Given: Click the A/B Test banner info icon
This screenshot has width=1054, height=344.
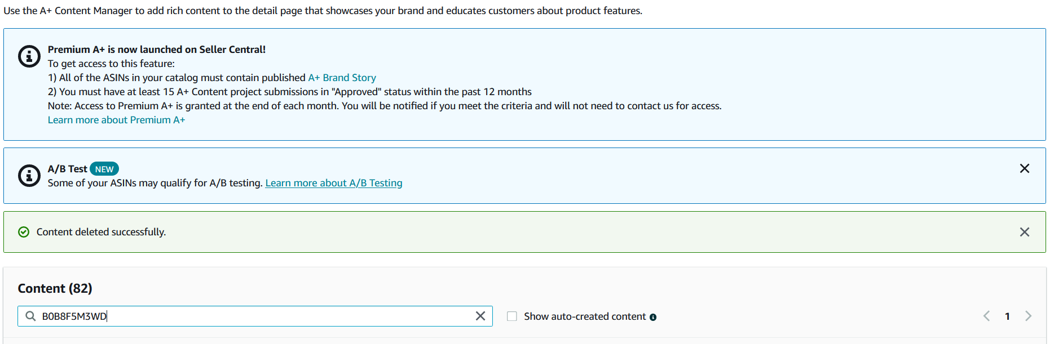Looking at the screenshot, I should [29, 176].
